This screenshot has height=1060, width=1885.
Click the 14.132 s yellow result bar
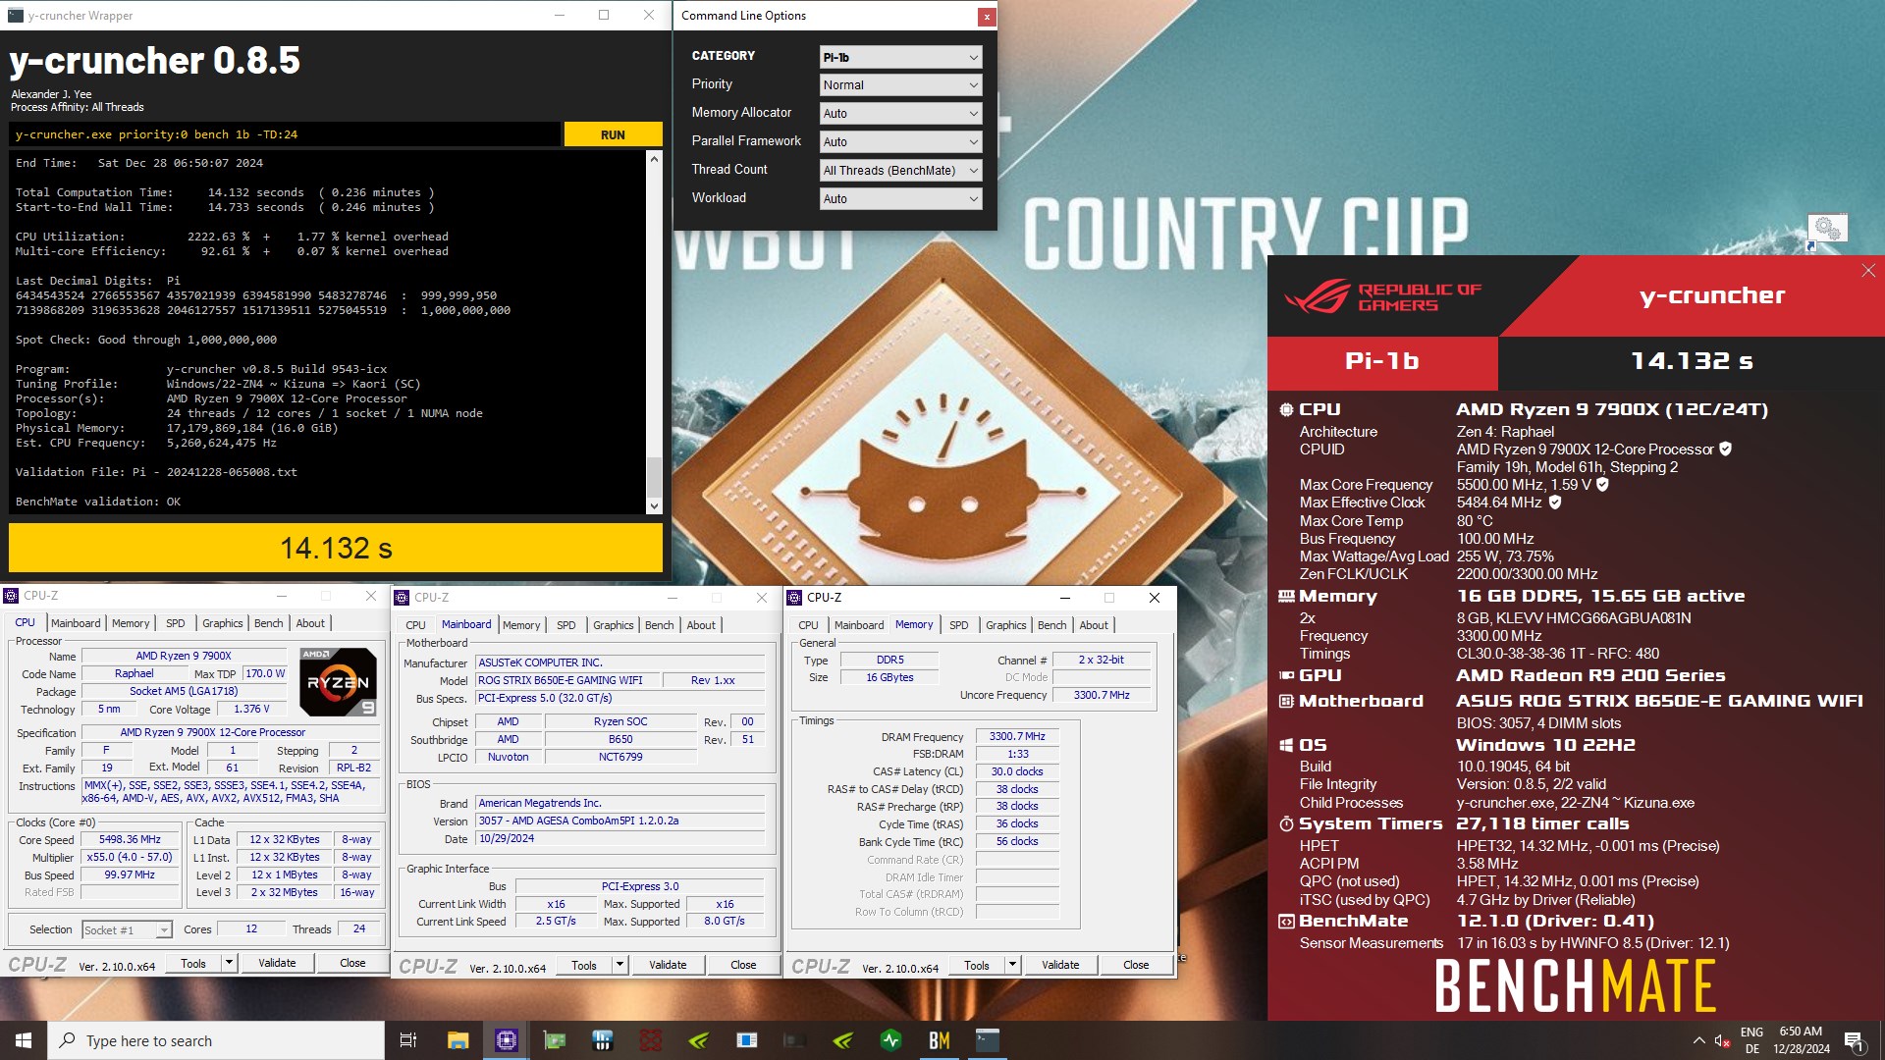pyautogui.click(x=336, y=548)
